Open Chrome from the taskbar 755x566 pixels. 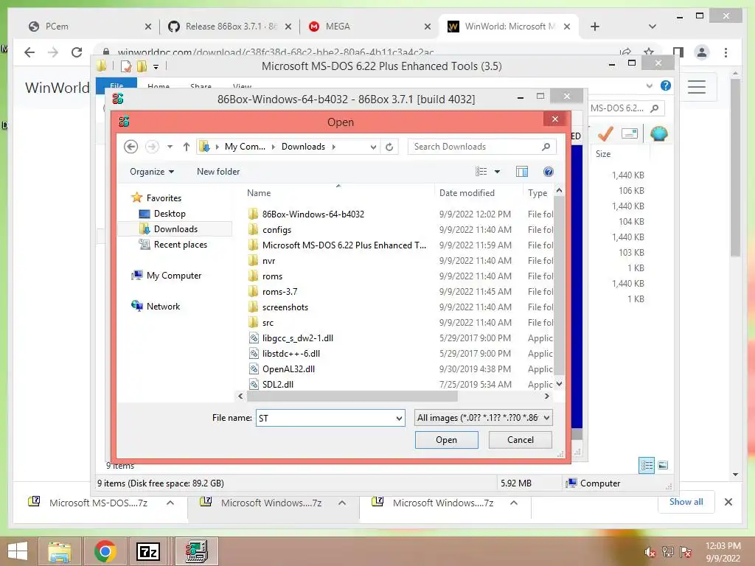point(105,551)
